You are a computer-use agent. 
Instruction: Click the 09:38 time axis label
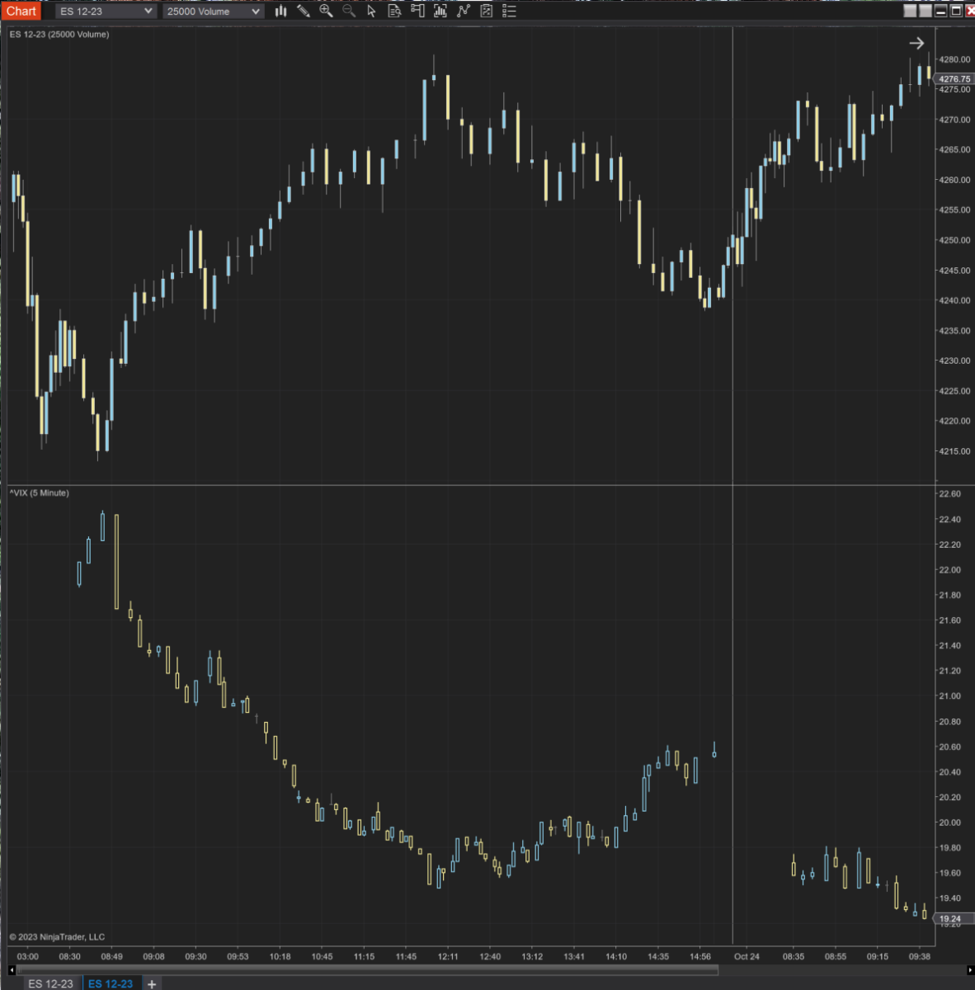pos(920,956)
